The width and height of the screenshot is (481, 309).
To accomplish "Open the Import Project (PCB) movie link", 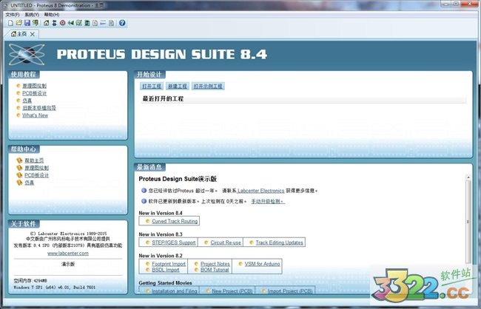I will (290, 291).
